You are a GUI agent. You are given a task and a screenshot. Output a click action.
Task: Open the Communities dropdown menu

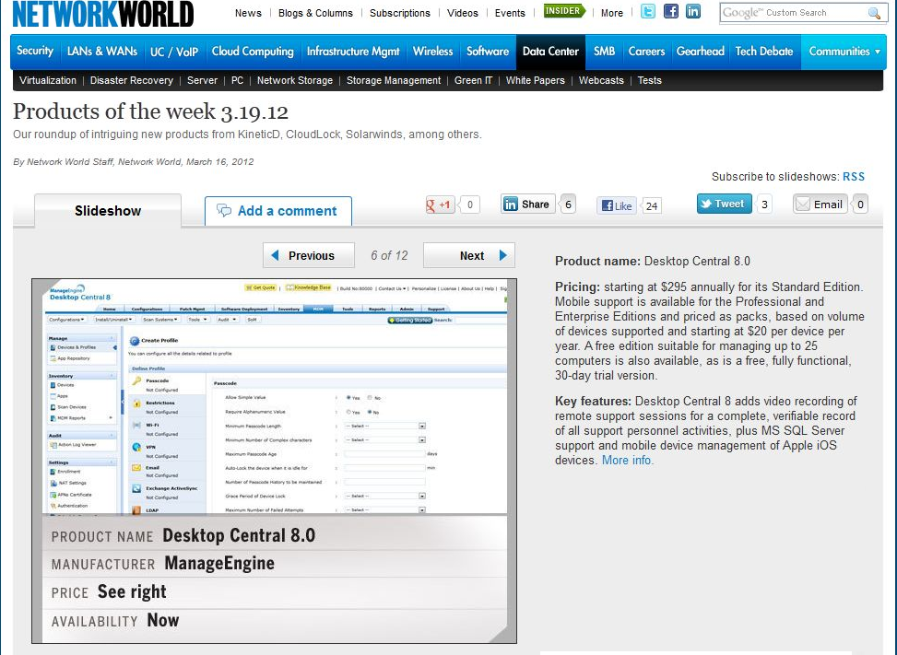tap(844, 52)
